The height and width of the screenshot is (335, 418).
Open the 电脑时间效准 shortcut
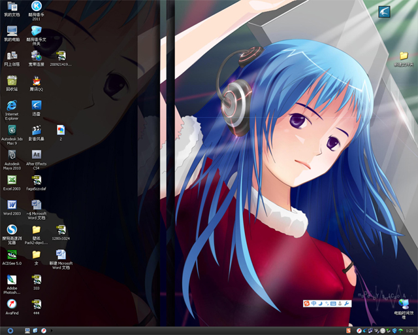click(404, 309)
